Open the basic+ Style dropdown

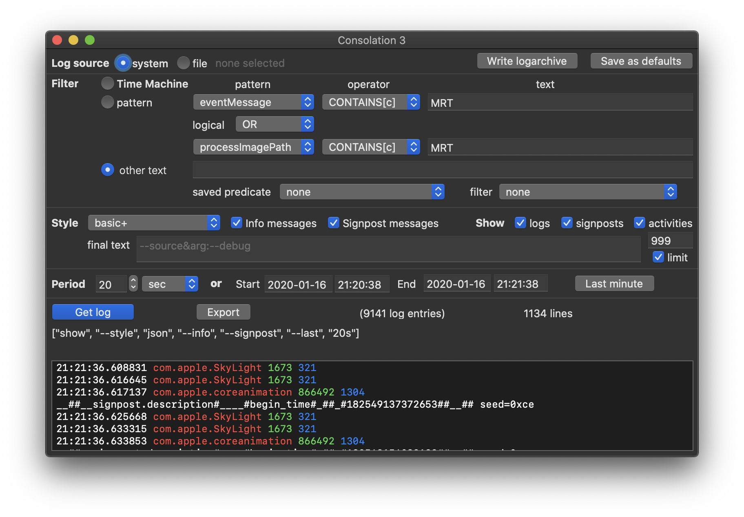pyautogui.click(x=154, y=223)
